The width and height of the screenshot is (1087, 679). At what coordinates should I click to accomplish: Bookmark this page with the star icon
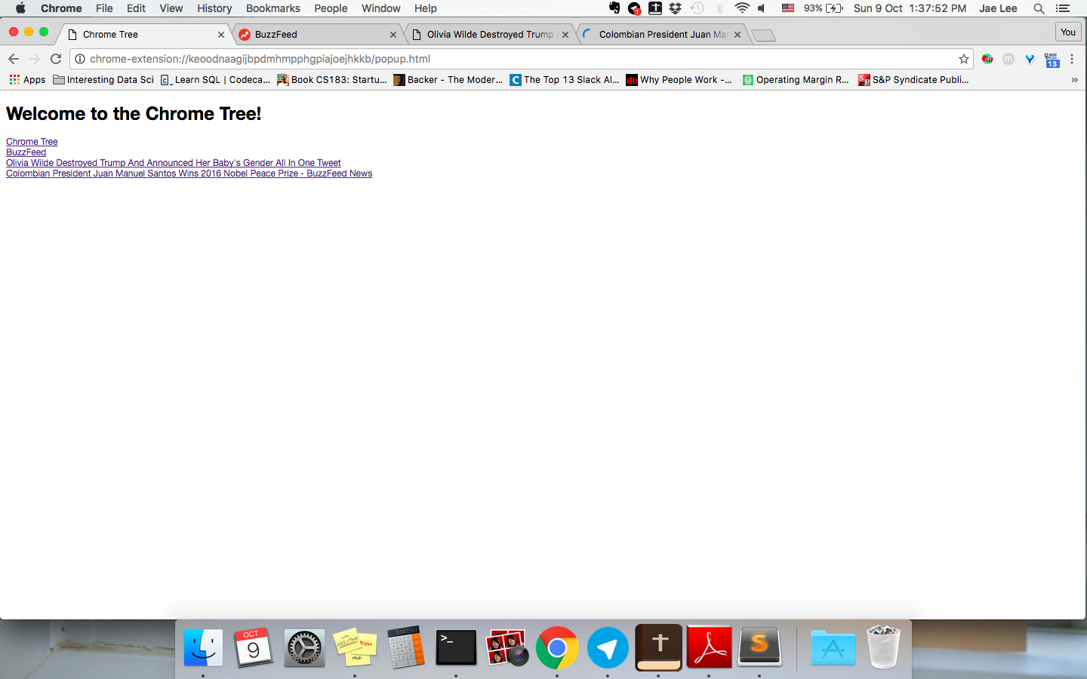(x=964, y=59)
